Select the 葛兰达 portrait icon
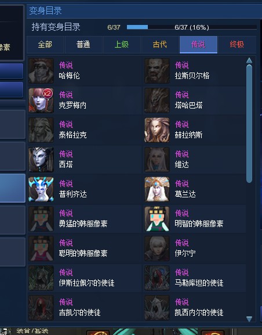This screenshot has height=335, width=262. (157, 189)
